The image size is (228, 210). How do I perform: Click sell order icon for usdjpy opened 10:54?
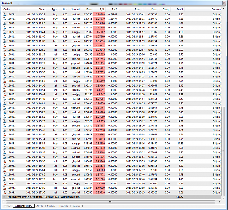pos(4,90)
